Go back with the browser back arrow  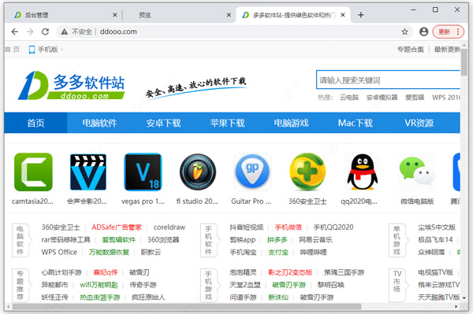click(x=15, y=31)
